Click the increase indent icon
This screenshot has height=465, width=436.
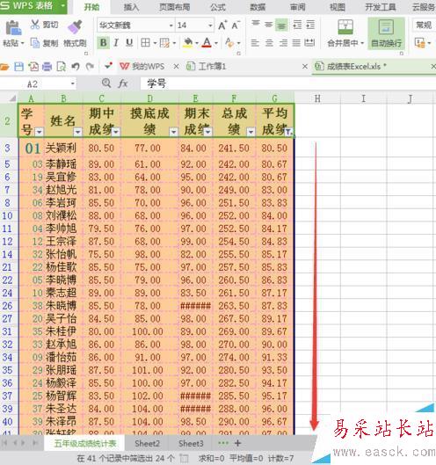point(310,25)
